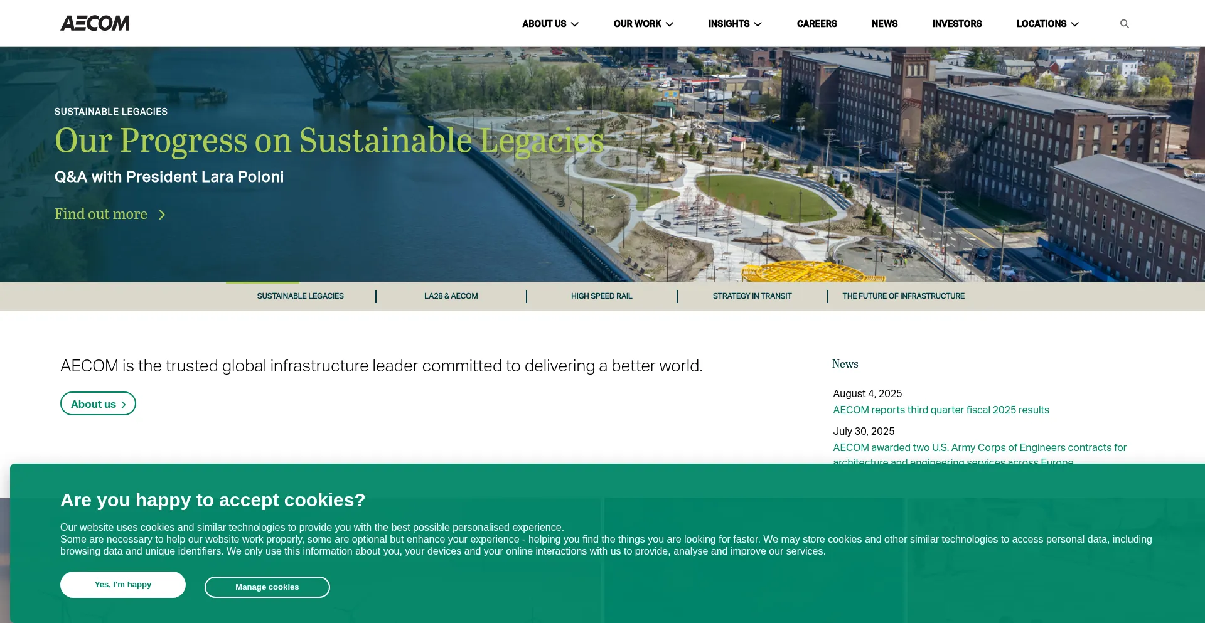
Task: Click the AECOM logo
Action: tap(95, 23)
